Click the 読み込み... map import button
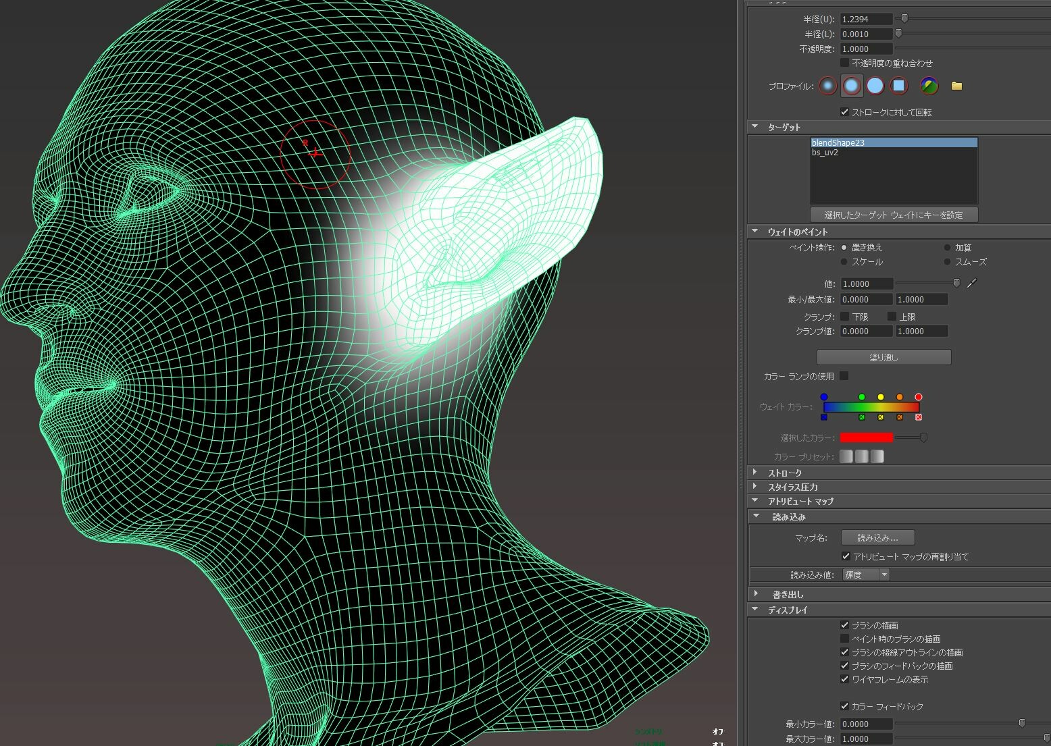The width and height of the screenshot is (1051, 746). tap(877, 537)
